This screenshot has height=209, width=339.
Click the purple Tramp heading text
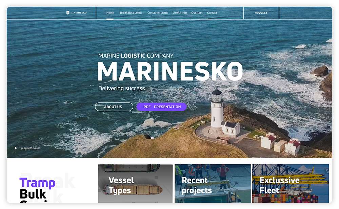pyautogui.click(x=37, y=183)
